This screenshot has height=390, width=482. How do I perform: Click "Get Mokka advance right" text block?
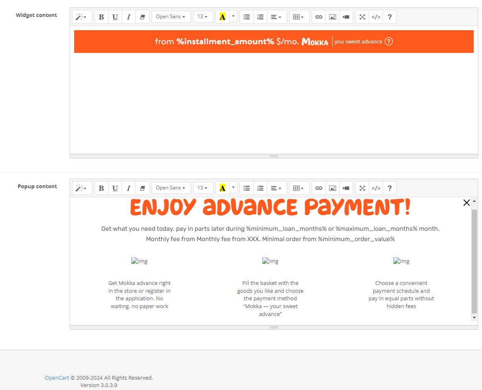[139, 294]
